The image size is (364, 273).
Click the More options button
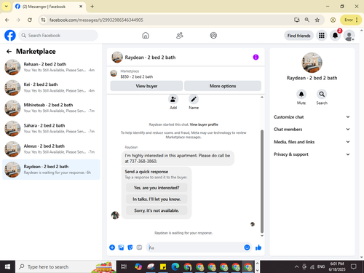pos(223,86)
